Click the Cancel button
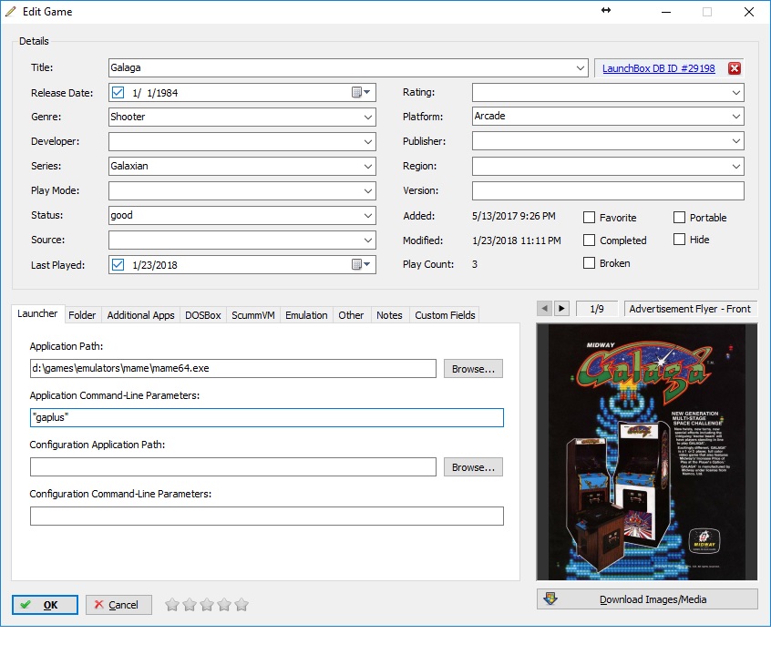Image resolution: width=771 pixels, height=665 pixels. pos(118,605)
